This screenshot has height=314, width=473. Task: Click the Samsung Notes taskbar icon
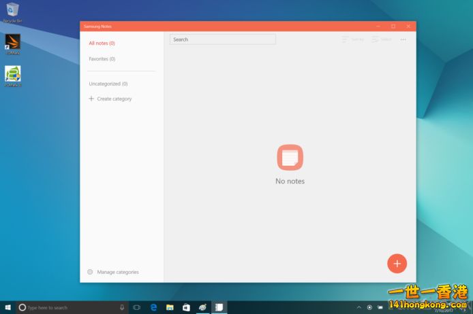pyautogui.click(x=219, y=307)
